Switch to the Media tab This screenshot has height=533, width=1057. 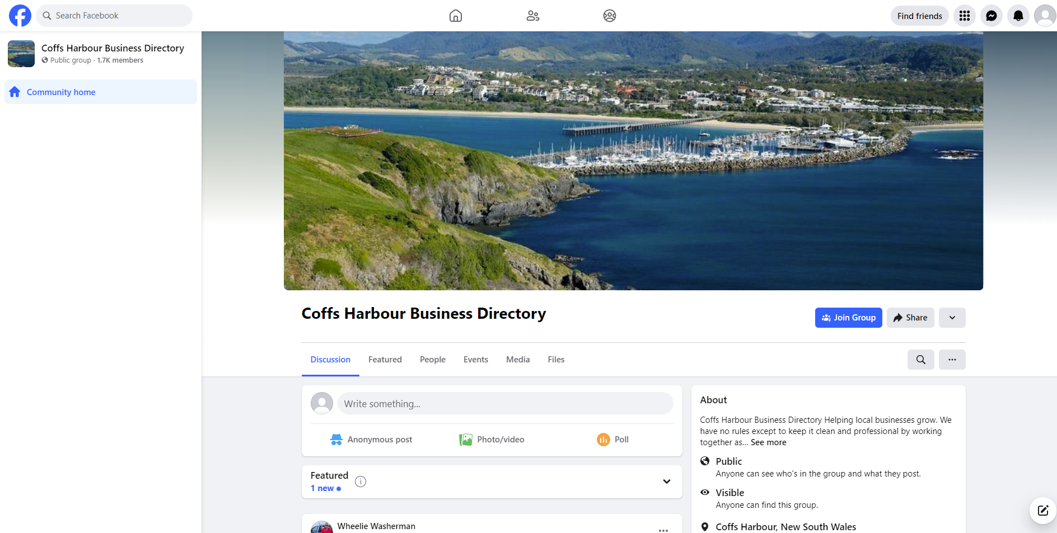pyautogui.click(x=518, y=360)
